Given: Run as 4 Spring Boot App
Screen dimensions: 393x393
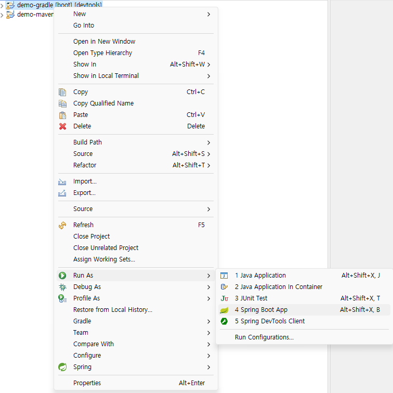Looking at the screenshot, I should click(x=304, y=310).
